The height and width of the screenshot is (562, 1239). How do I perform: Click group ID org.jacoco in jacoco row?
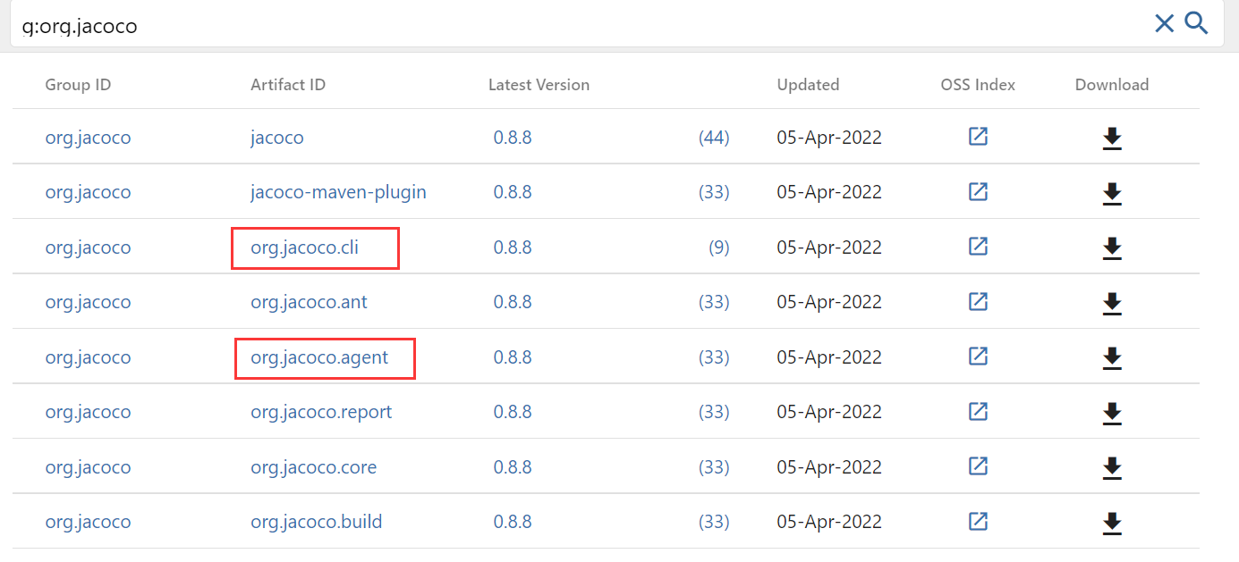click(x=88, y=138)
